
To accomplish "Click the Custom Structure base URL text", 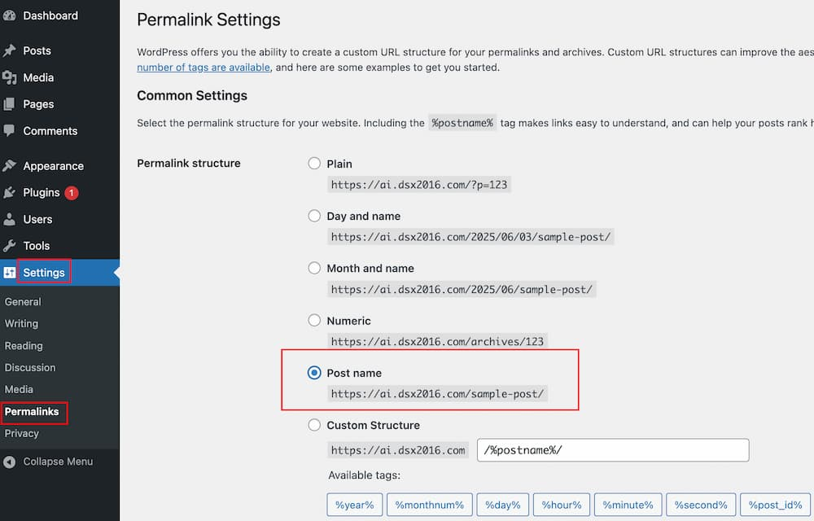I will click(398, 450).
